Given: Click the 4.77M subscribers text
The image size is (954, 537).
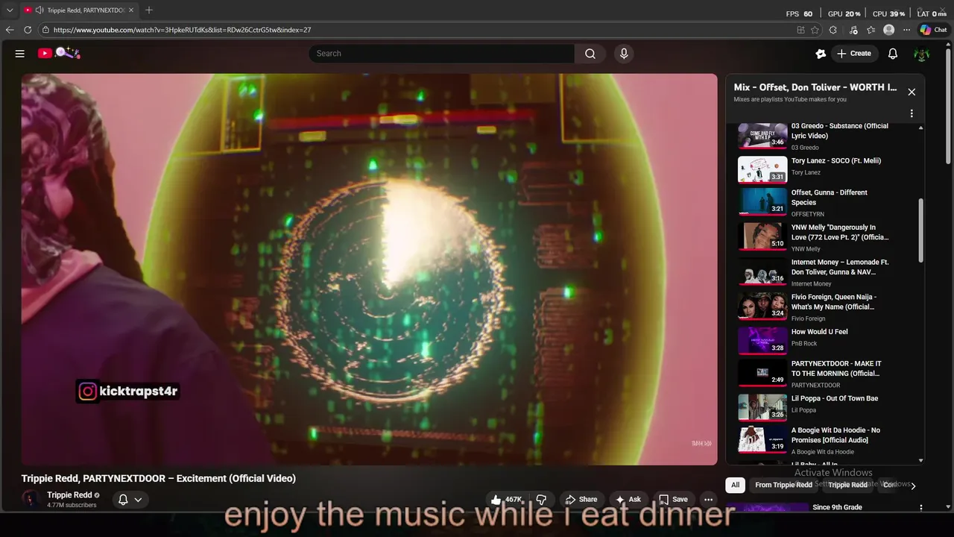Looking at the screenshot, I should [72, 505].
